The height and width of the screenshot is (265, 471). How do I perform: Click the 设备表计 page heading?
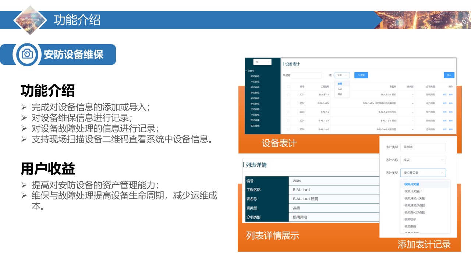tap(293, 64)
